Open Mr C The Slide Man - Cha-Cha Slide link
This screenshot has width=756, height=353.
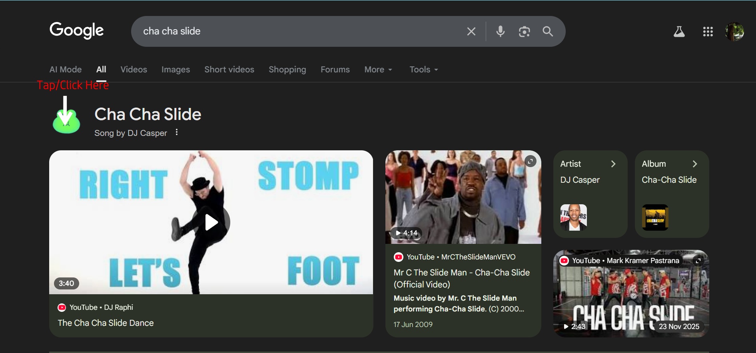point(462,279)
